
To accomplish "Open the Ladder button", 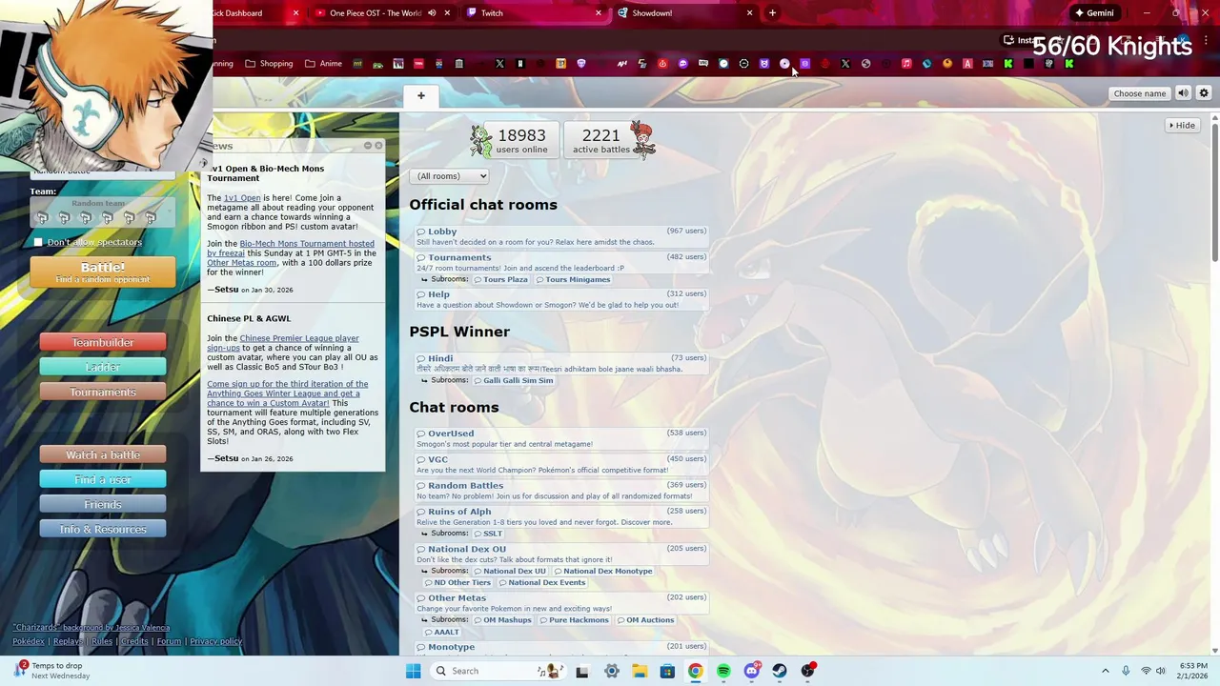I will [103, 367].
